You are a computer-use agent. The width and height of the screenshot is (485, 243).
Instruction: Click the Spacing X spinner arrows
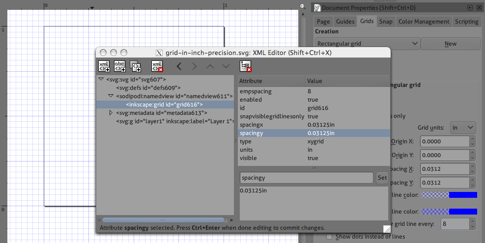tap(472, 169)
